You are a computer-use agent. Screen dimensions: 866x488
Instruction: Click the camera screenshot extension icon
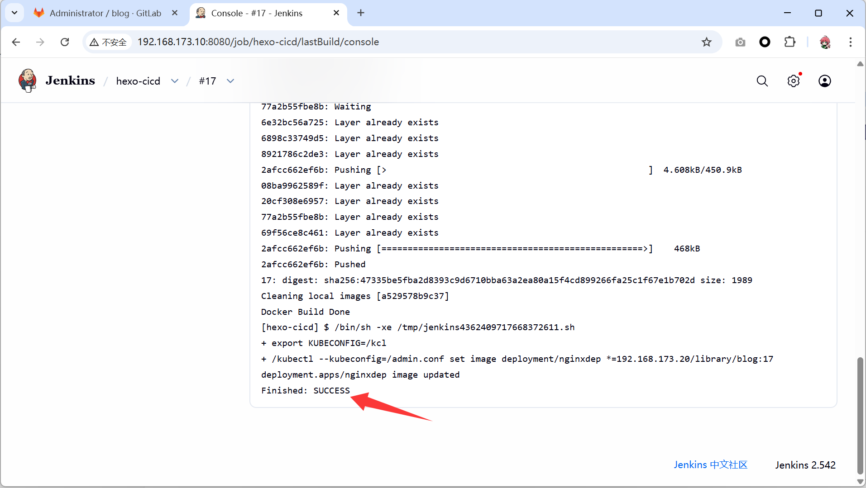[740, 42]
